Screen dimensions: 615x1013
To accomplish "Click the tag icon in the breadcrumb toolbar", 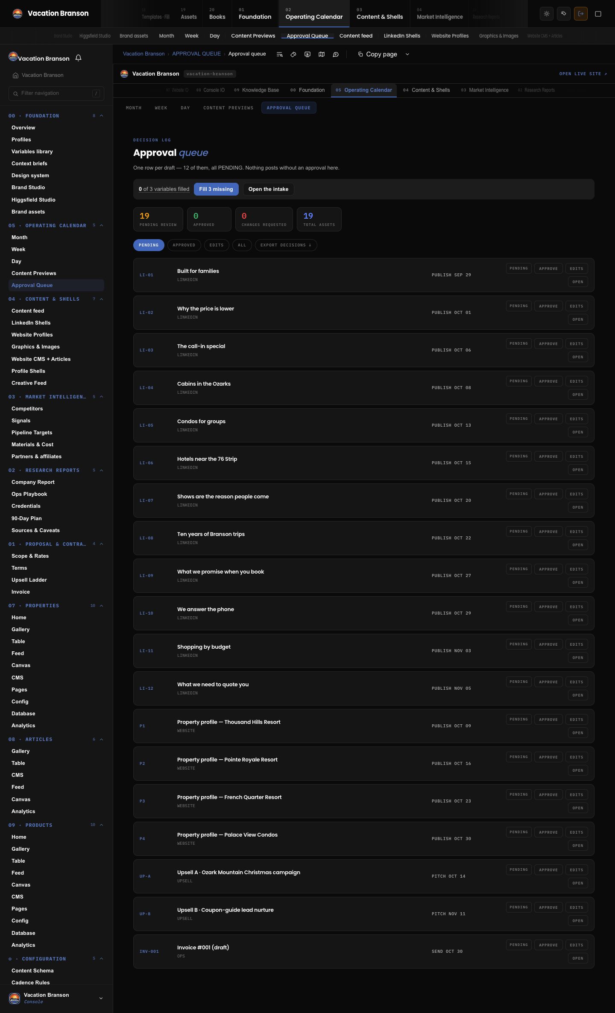I will point(293,54).
